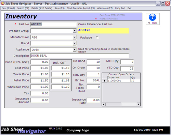The width and height of the screenshot is (171, 135).
Task: Close the Job Sheet Navigator window
Action: click(x=168, y=3)
